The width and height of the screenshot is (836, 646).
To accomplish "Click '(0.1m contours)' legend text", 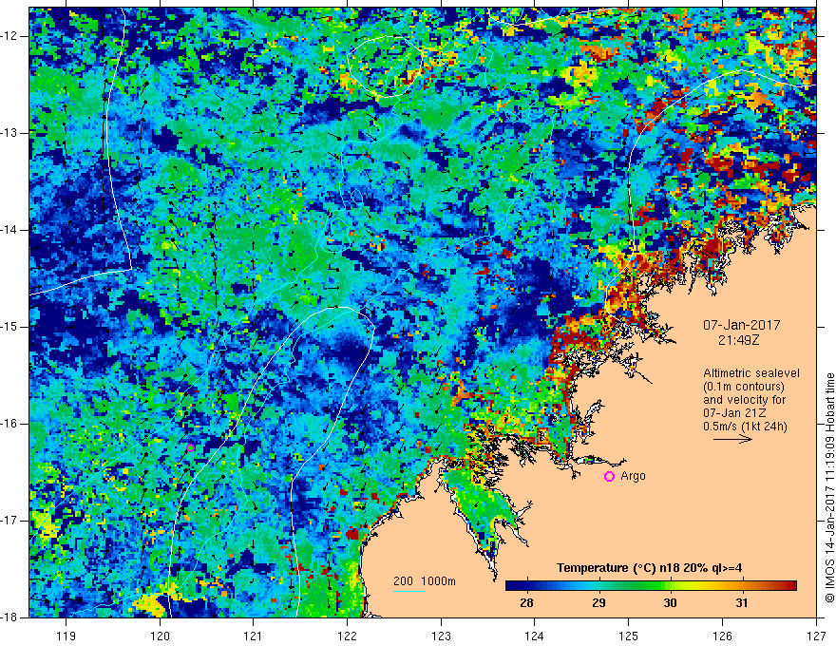I will [x=744, y=387].
